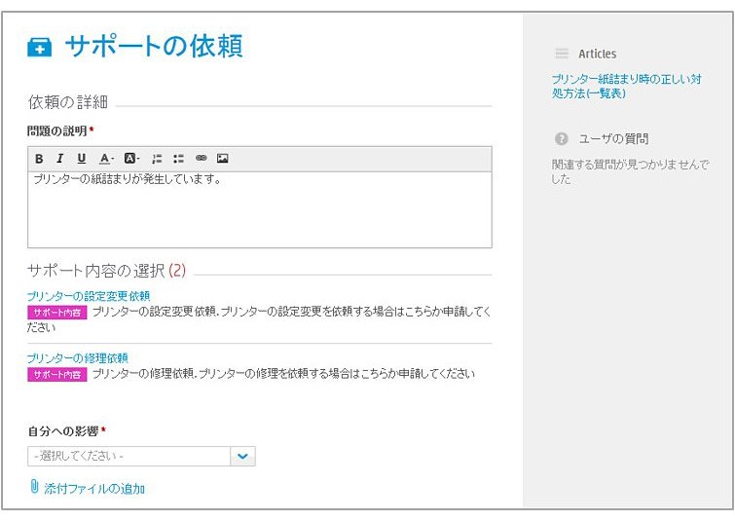This screenshot has height=521, width=735.
Task: Click the 添付ファイルの追加 link
Action: pos(94,489)
